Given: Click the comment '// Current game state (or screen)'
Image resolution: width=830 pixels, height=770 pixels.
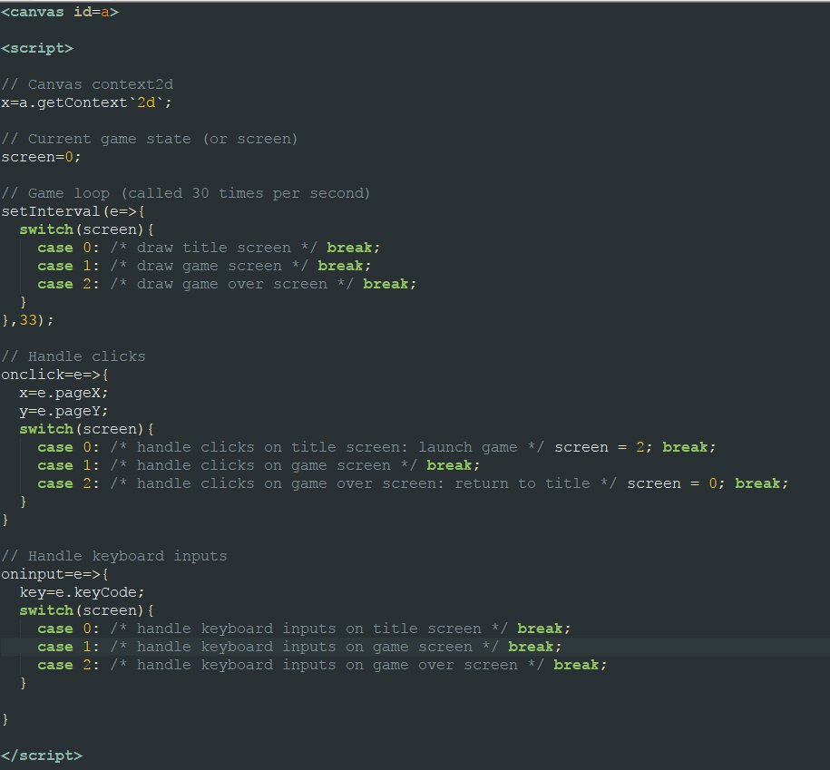Looking at the screenshot, I should point(150,139).
